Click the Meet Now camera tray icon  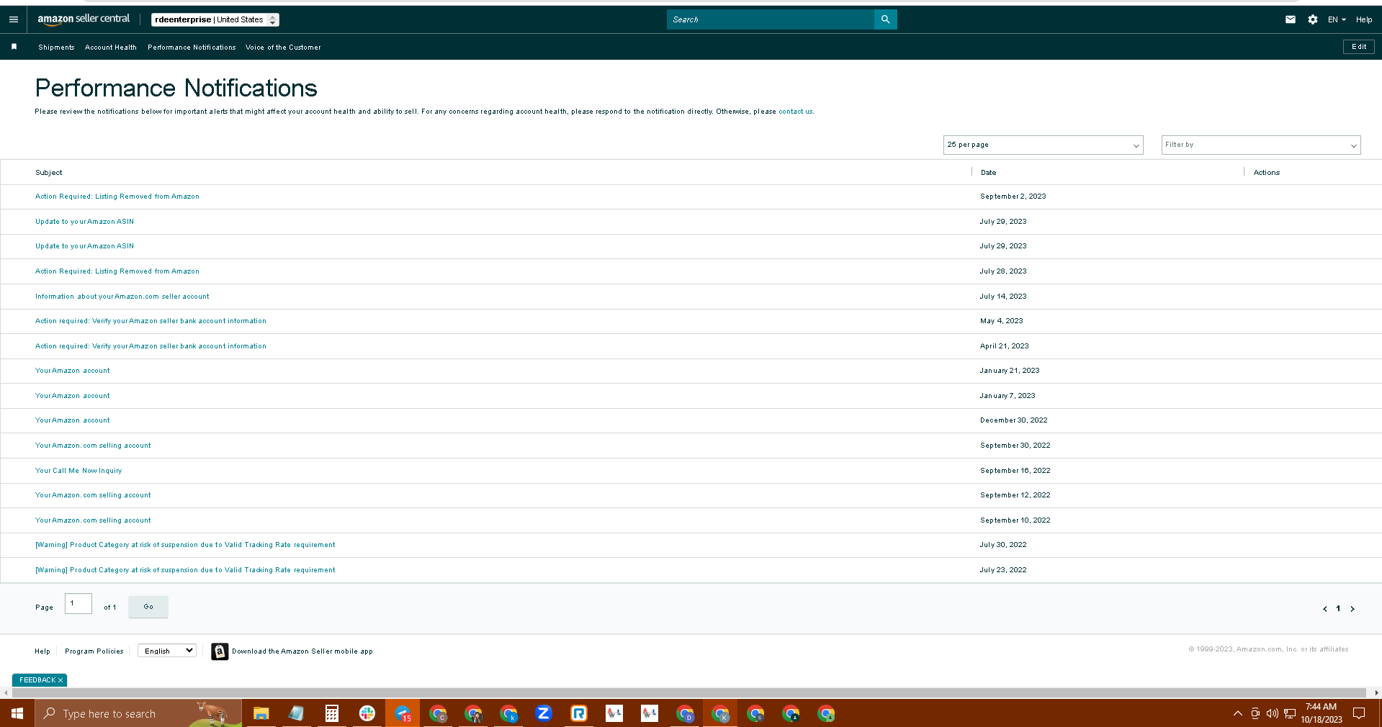point(1255,713)
